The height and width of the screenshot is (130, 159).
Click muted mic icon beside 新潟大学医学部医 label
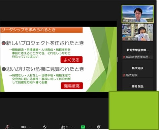coord(124,57)
